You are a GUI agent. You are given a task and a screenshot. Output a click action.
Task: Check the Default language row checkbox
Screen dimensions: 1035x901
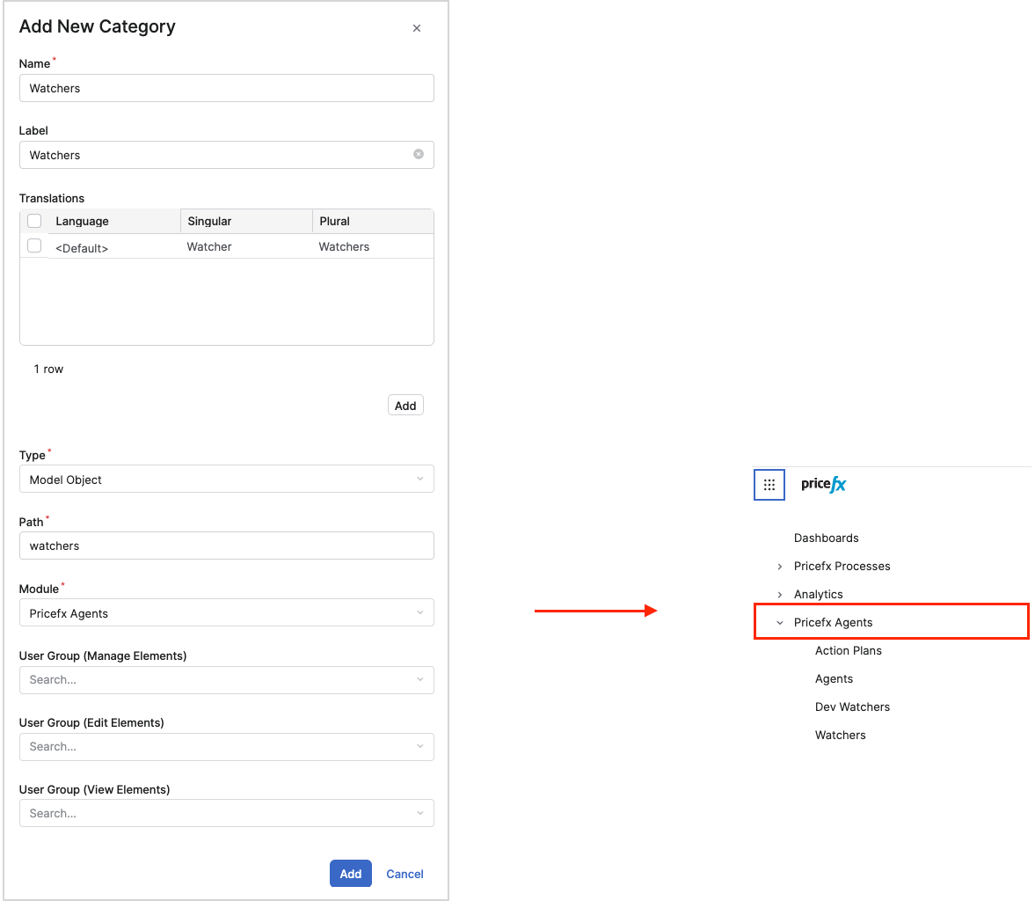tap(34, 246)
